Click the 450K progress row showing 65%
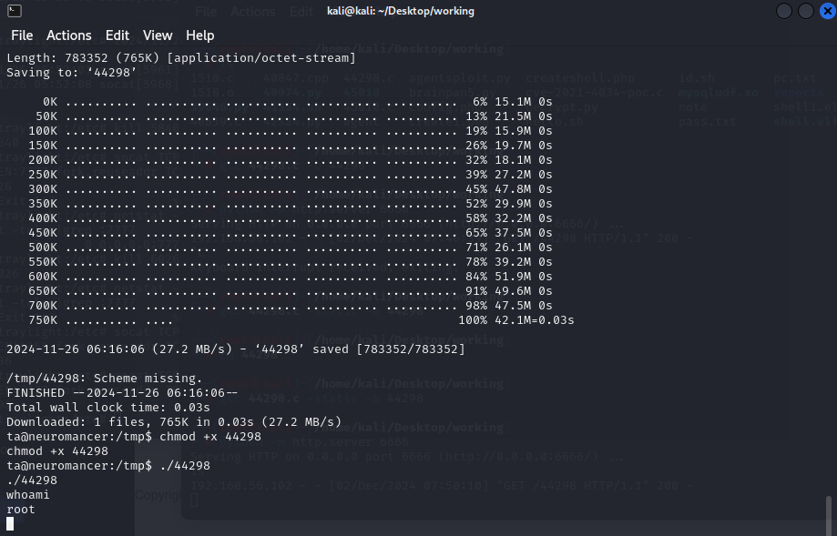837x536 pixels. pos(291,233)
